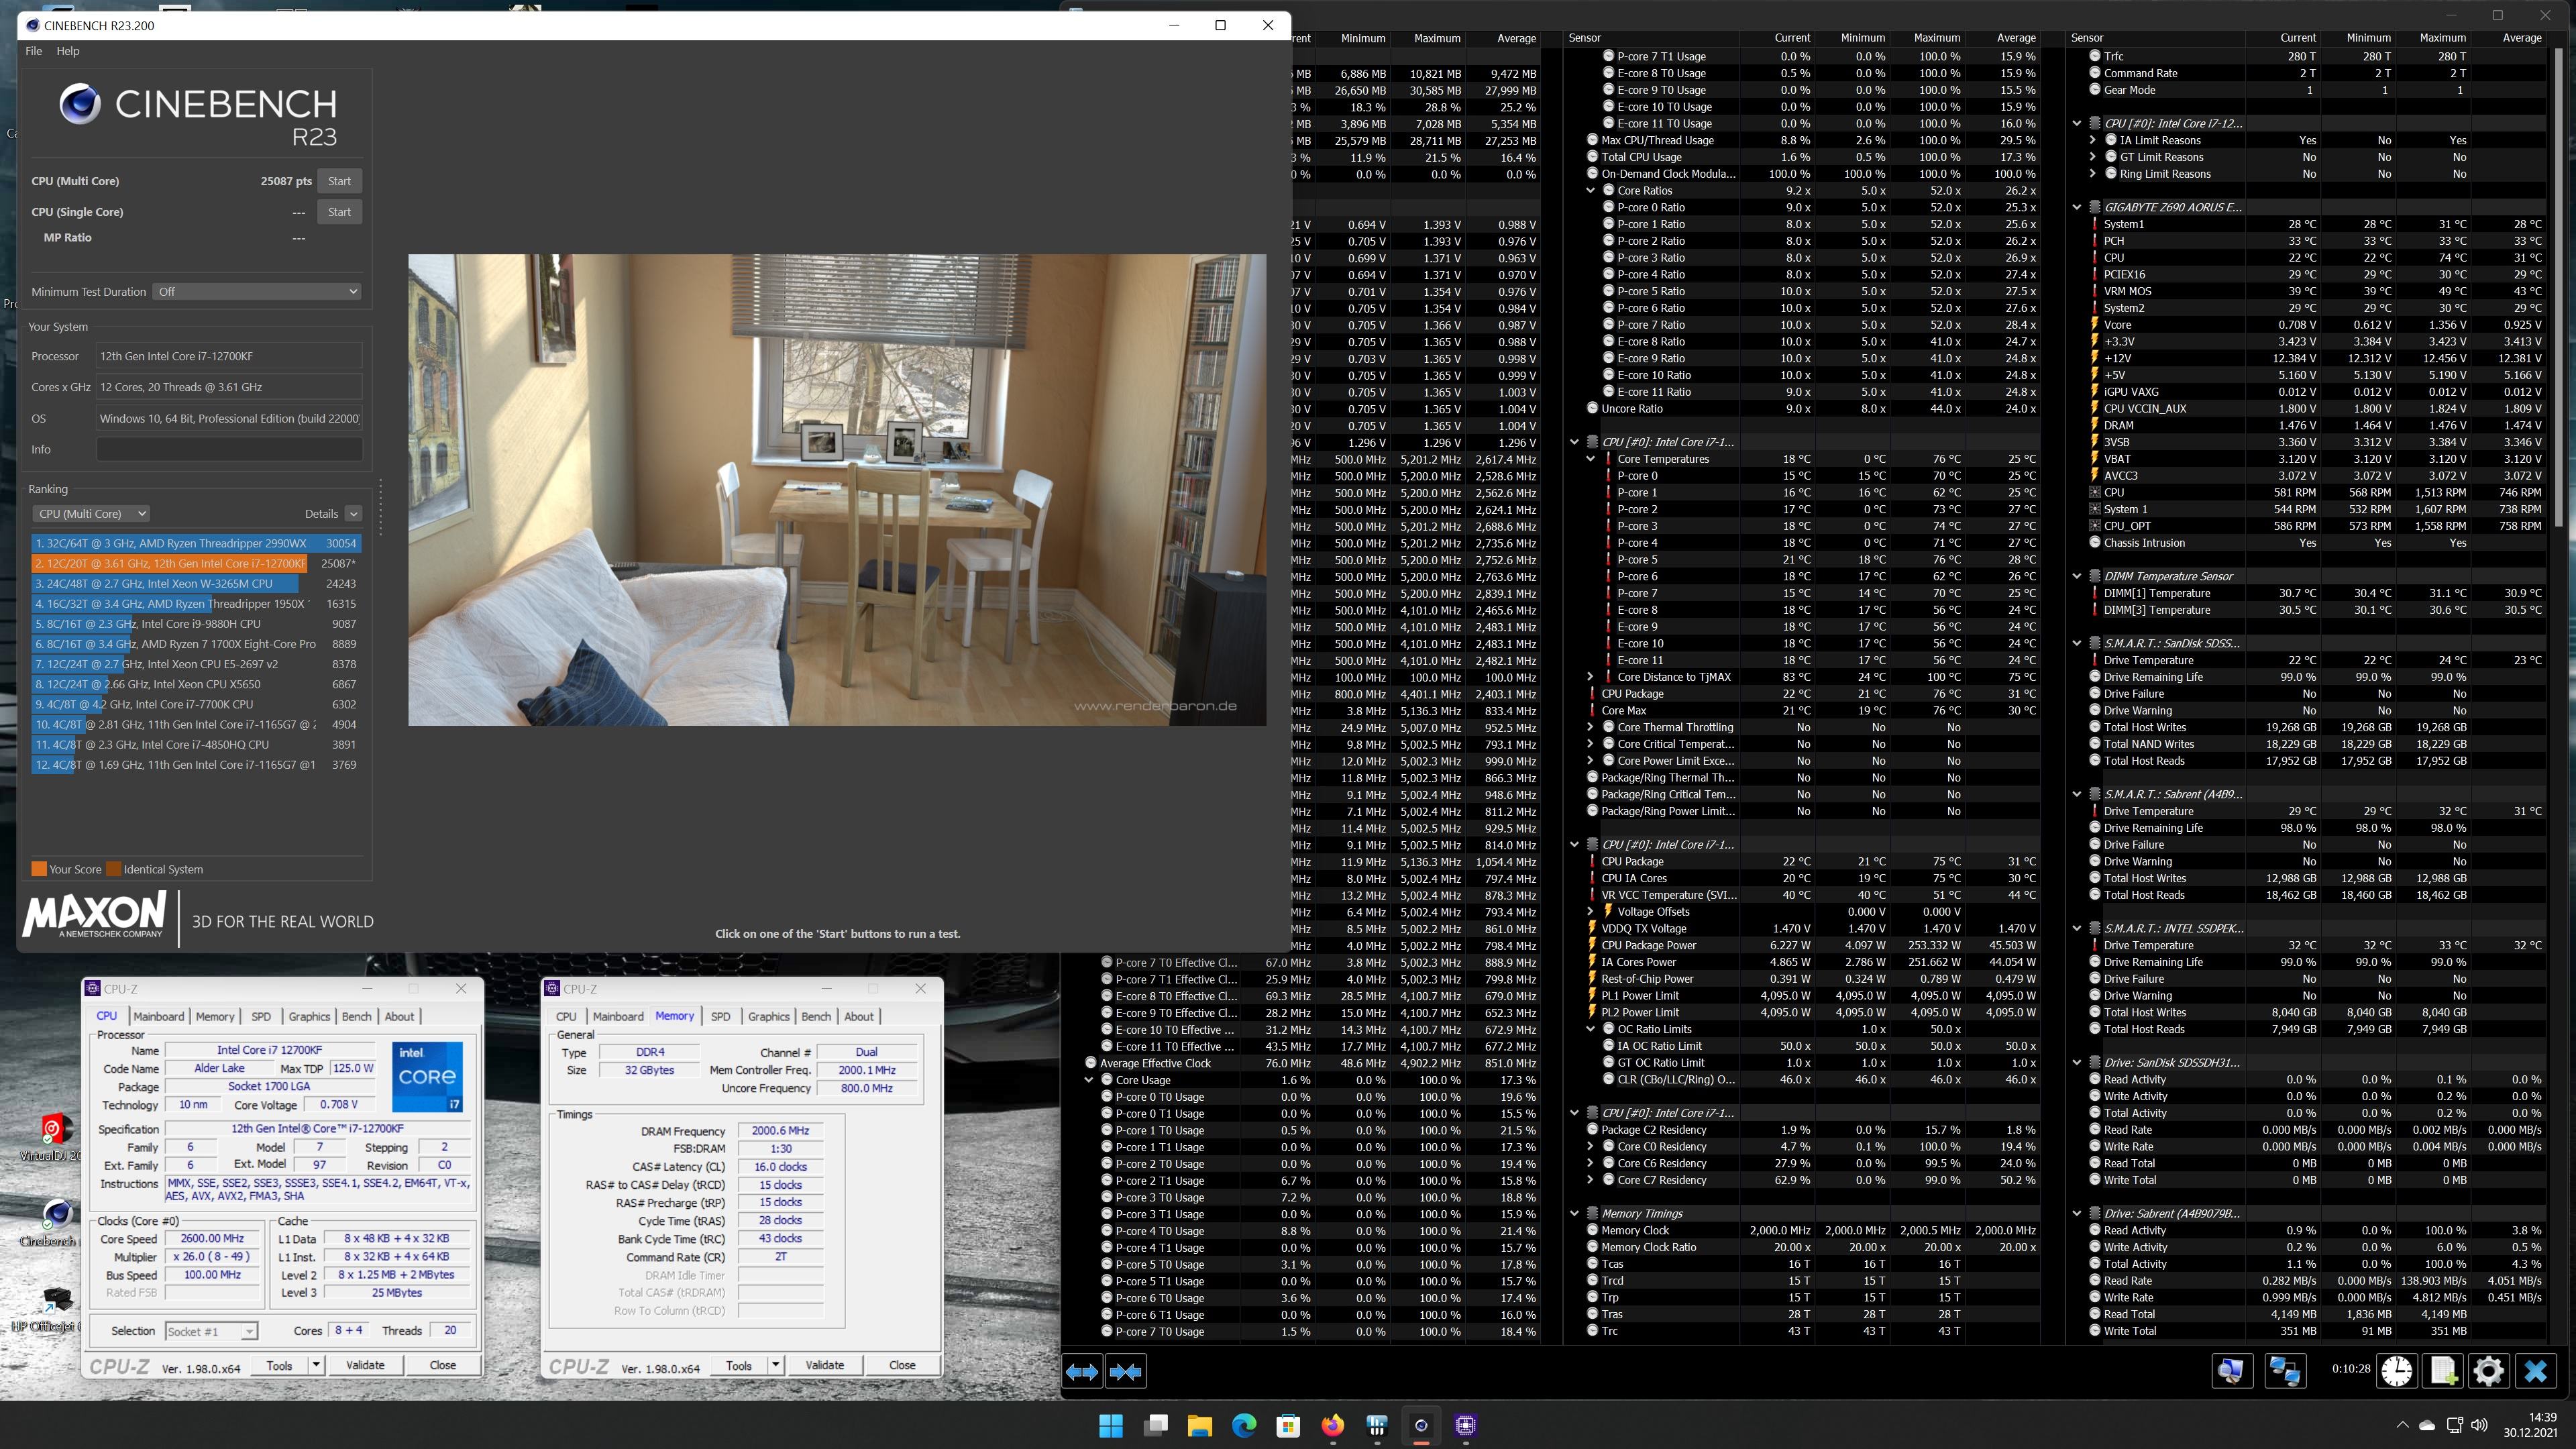The height and width of the screenshot is (1449, 2576).
Task: Open the Minimum Test Duration dropdown
Action: pos(257,291)
